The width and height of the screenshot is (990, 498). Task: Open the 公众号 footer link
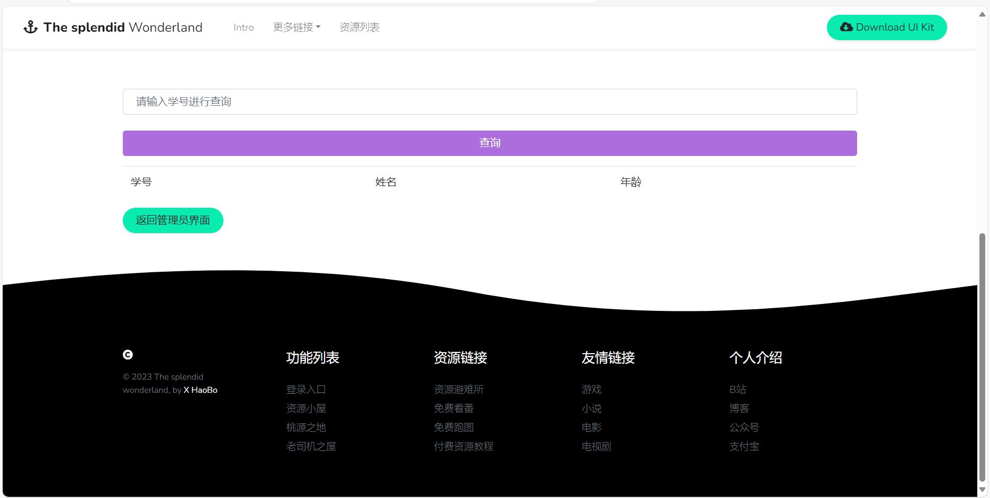point(744,428)
